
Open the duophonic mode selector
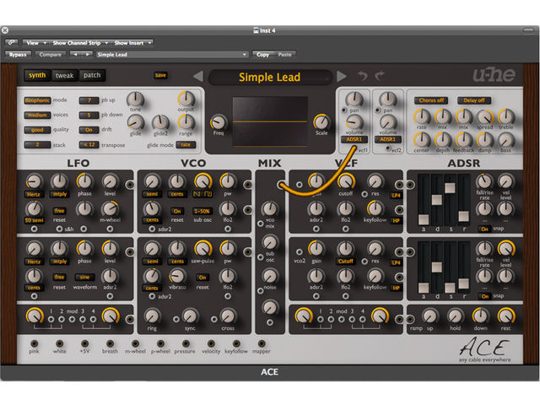tap(37, 100)
